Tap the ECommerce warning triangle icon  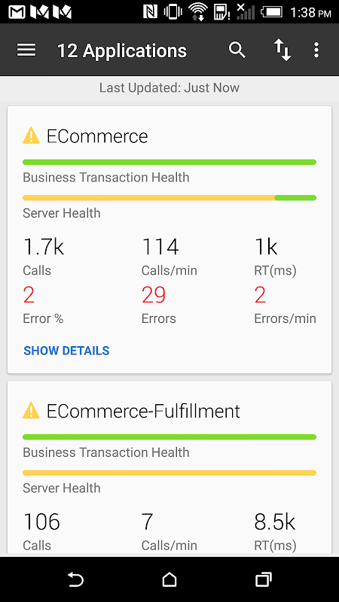31,136
